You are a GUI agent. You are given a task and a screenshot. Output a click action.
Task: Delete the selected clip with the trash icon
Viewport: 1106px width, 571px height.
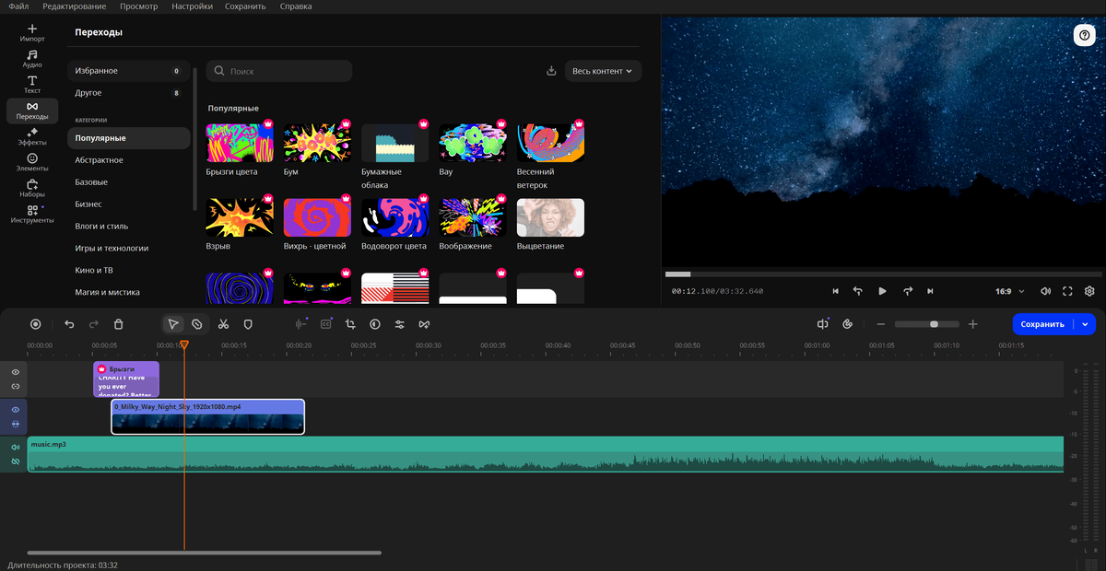tap(119, 324)
